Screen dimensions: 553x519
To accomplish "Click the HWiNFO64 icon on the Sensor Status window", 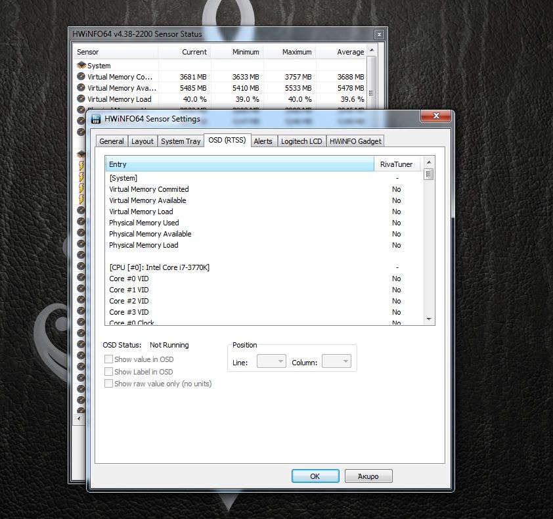I will point(72,34).
